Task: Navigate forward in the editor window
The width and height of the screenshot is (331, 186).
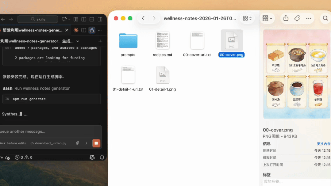Action: (x=11, y=19)
